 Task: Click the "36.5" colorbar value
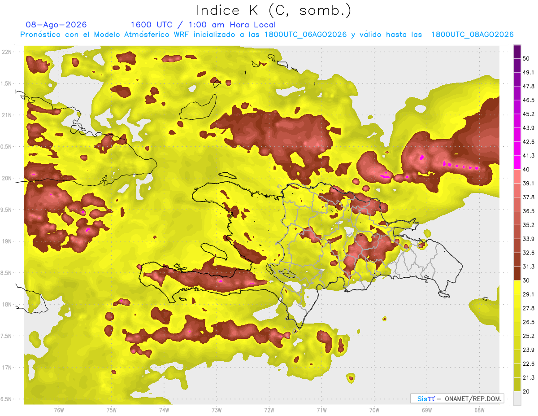tap(529, 211)
